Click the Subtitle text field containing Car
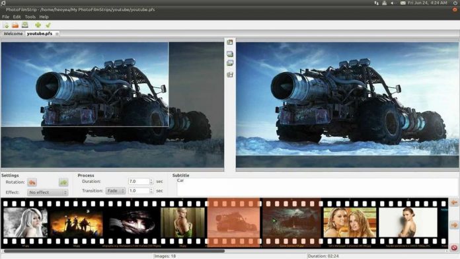The width and height of the screenshot is (460, 259). click(x=318, y=187)
